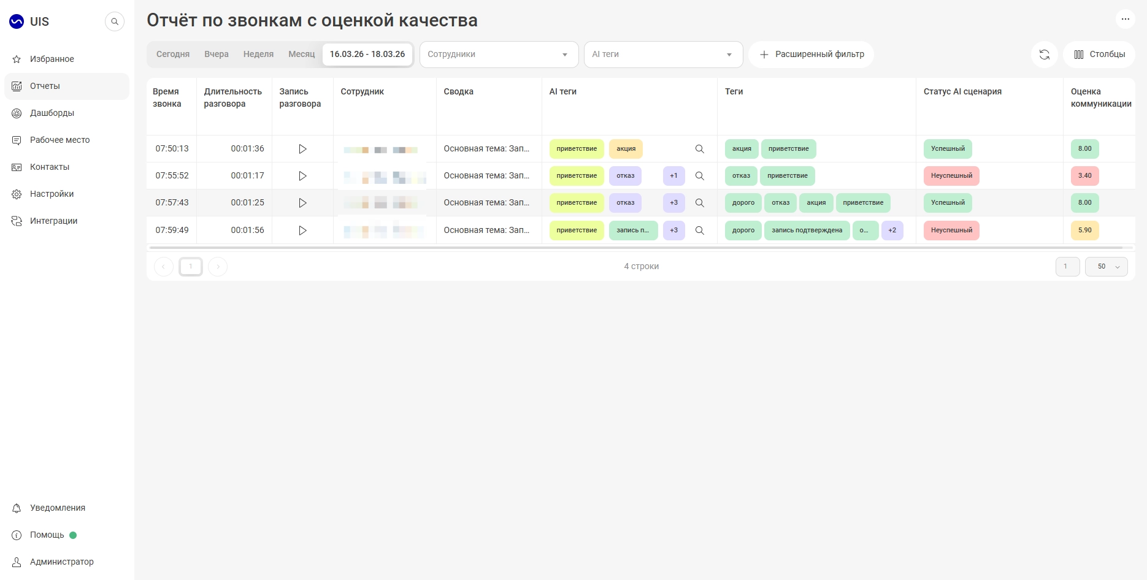Click magnifier in the 07:57:43 row
Viewport: 1147px width, 580px height.
coord(699,203)
